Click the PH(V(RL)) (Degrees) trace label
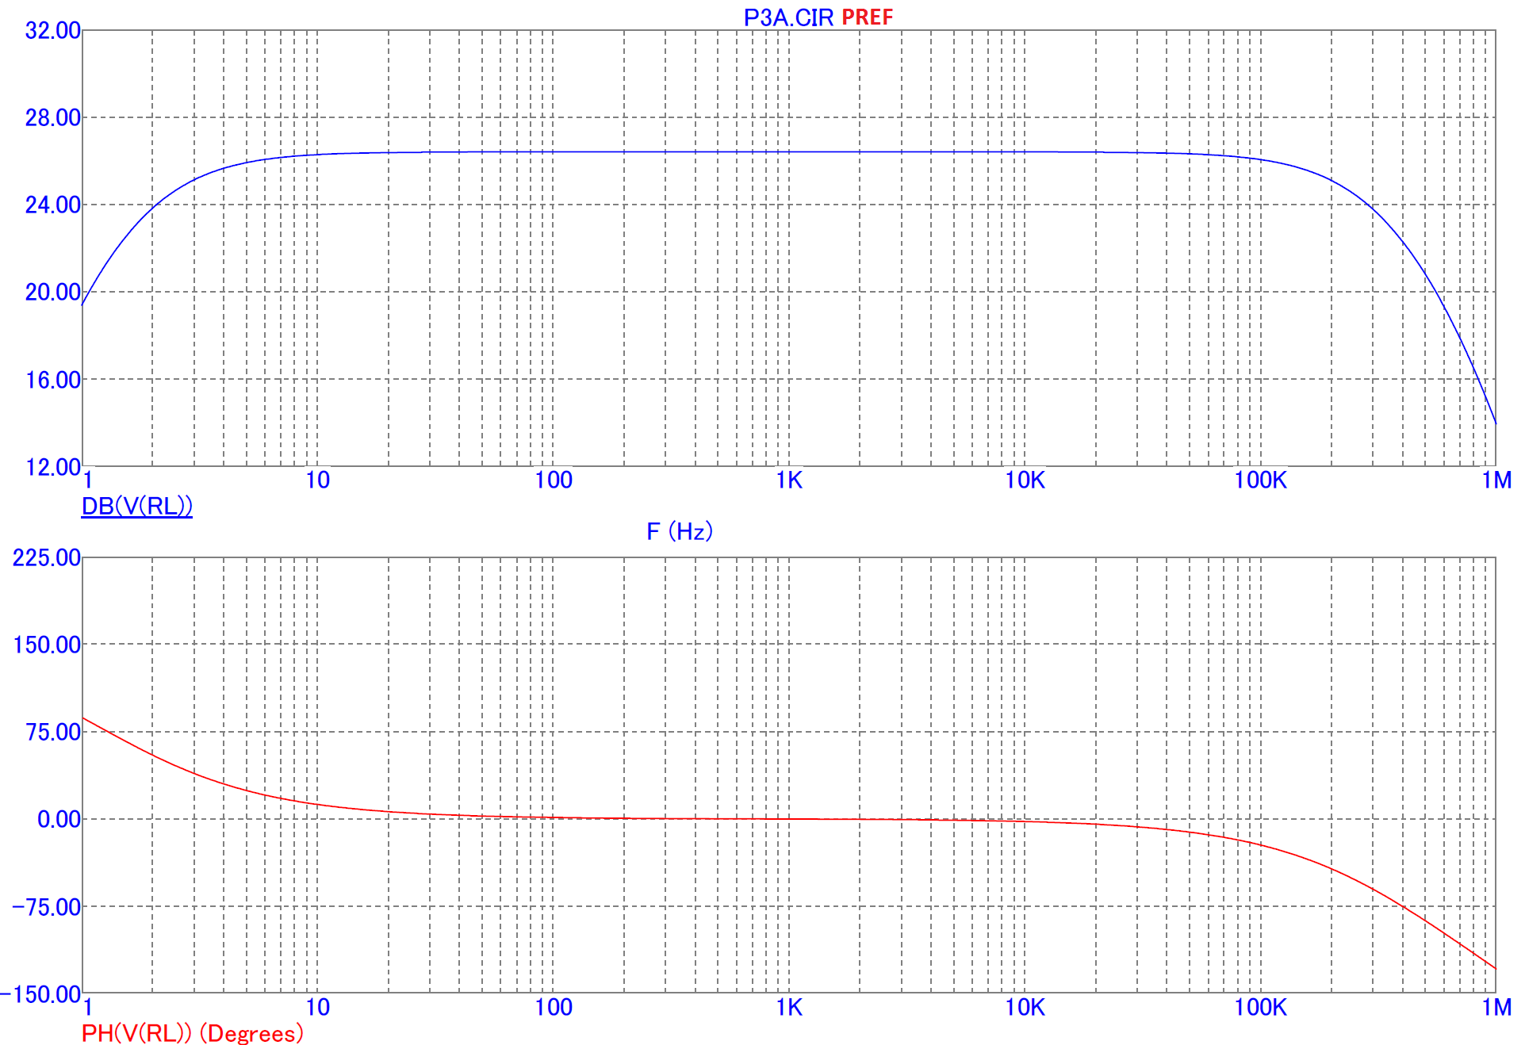Screen dimensions: 1525x1045 click(192, 1033)
